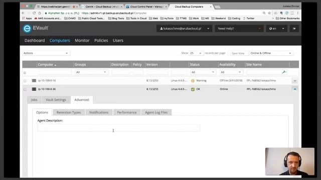The height and width of the screenshot is (180, 321).
Task: Click server icon for ip-10-100-0-36
Action: click(x=34, y=89)
